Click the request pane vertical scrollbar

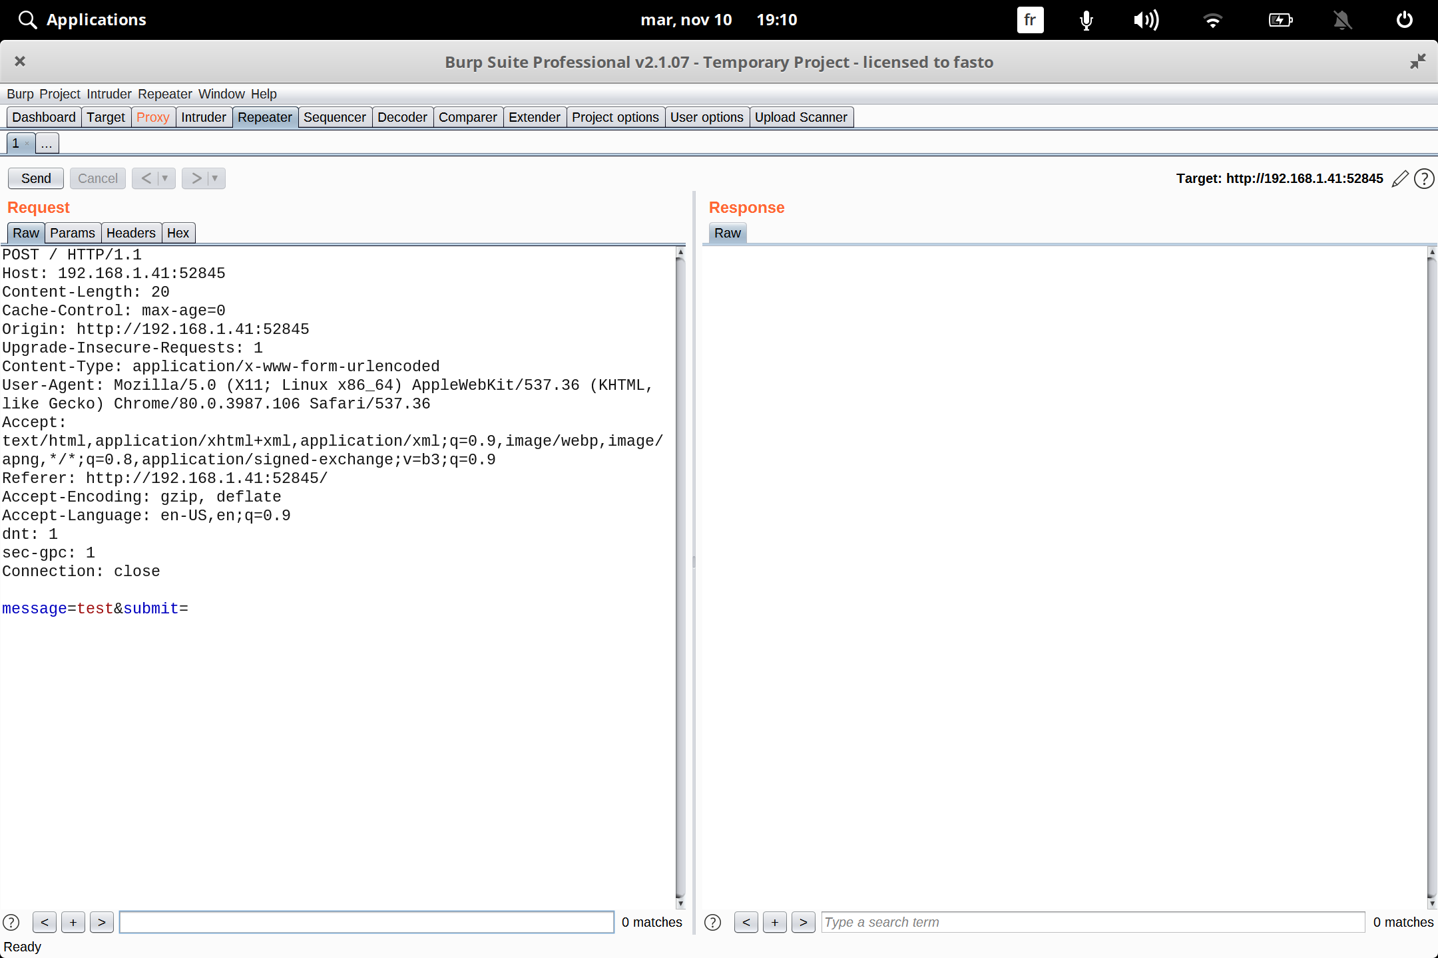point(680,572)
